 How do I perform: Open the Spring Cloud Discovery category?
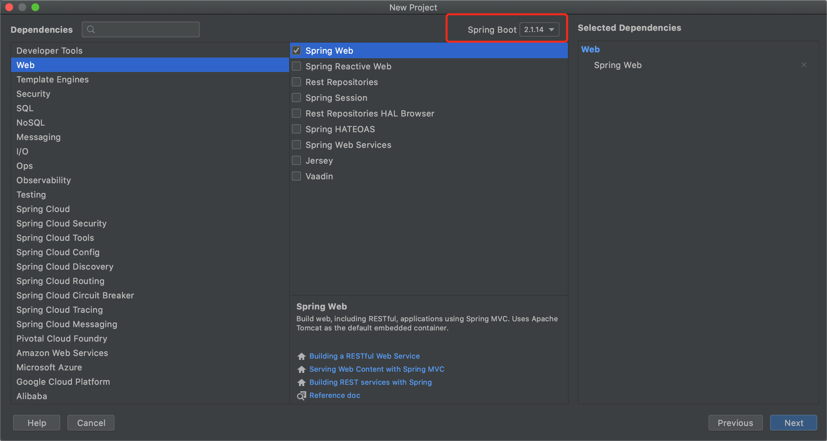150,267
